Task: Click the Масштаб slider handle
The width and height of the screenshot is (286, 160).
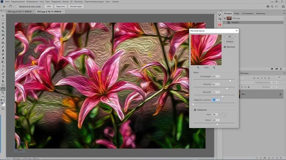Action: (x=223, y=96)
